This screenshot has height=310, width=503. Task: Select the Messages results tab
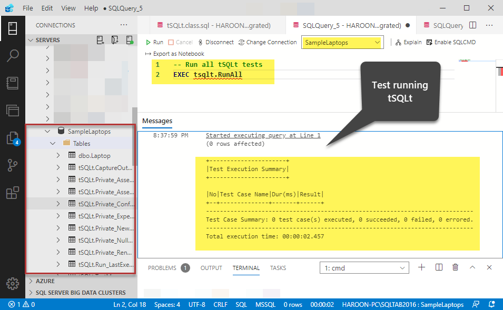pyautogui.click(x=157, y=121)
